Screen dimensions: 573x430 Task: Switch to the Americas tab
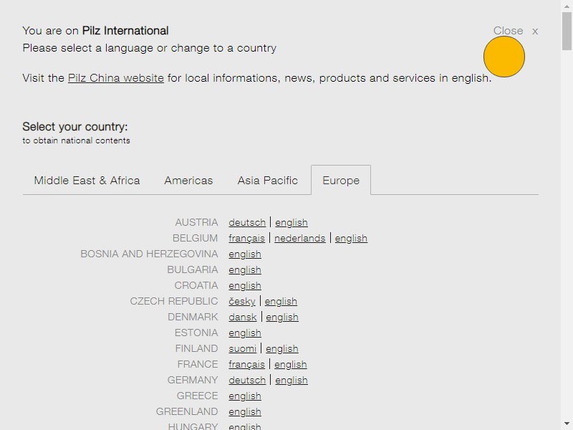188,181
